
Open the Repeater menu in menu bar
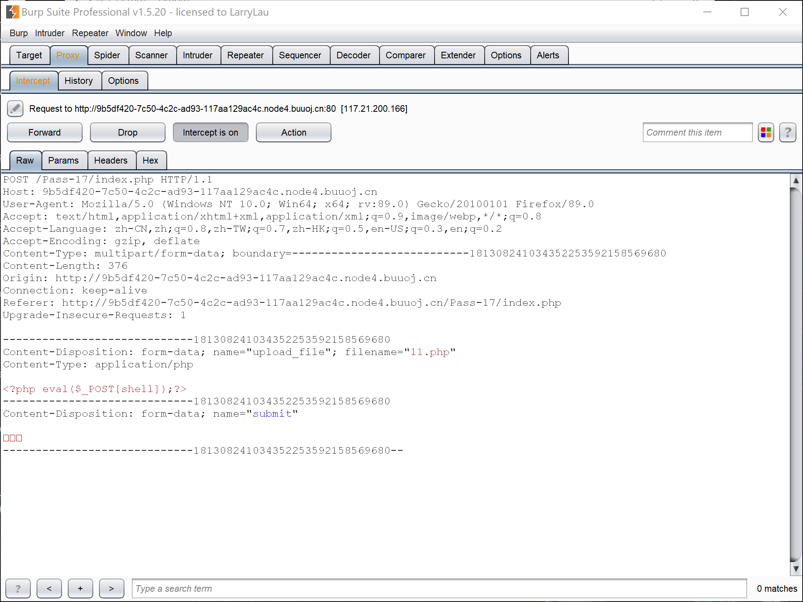tap(90, 33)
